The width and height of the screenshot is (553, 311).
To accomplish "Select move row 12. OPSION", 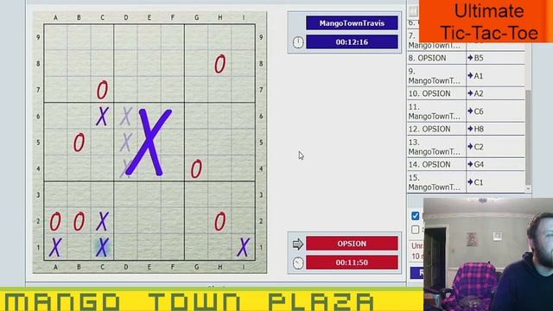I will 466,129.
